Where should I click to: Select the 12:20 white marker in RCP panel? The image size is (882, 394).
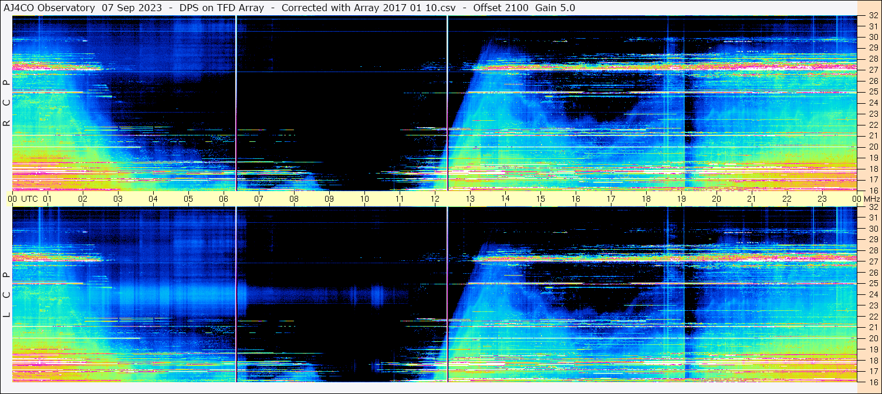point(447,103)
